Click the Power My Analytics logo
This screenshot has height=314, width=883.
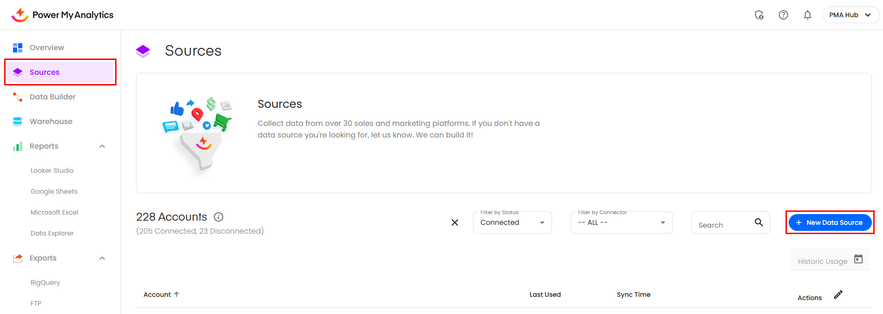[x=62, y=15]
